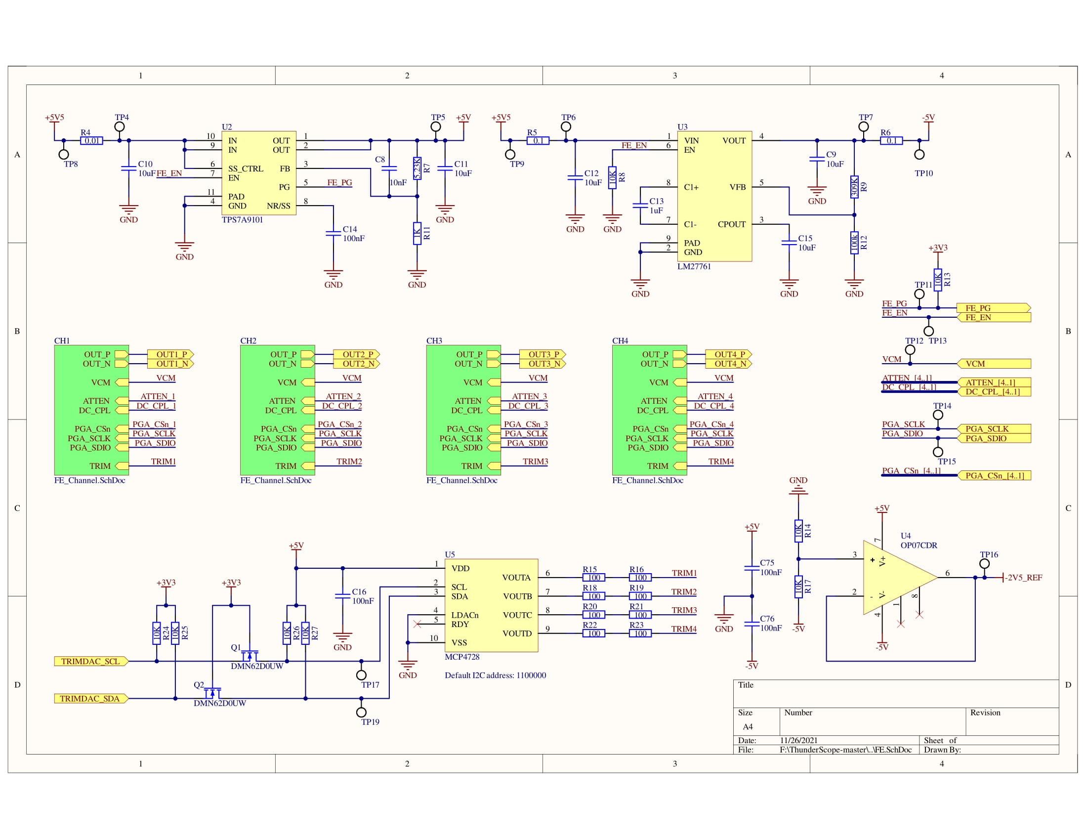1087x840 pixels.
Task: Select the Q2 DMN62D0UW MOSFET symbol
Action: click(212, 692)
